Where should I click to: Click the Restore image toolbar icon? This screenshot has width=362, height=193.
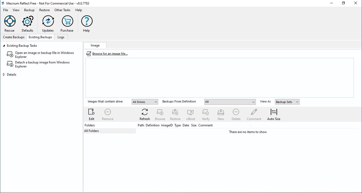[175, 112]
